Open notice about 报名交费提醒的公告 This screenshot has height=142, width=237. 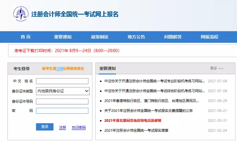coord(148,110)
